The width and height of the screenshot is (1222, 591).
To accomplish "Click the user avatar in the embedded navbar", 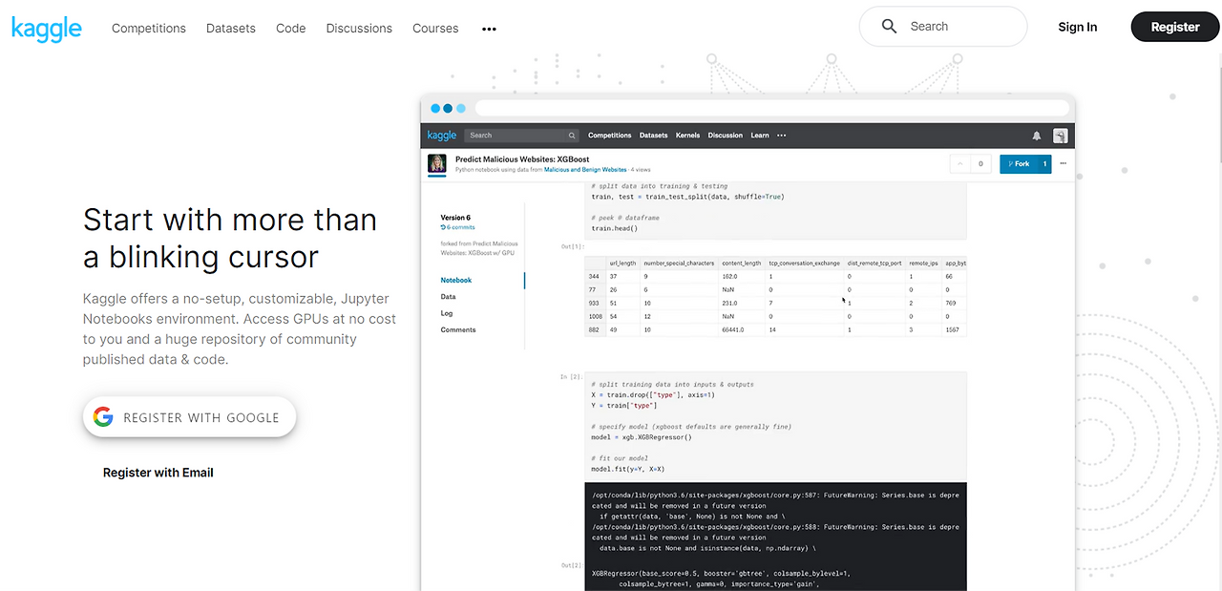I will pos(1060,135).
